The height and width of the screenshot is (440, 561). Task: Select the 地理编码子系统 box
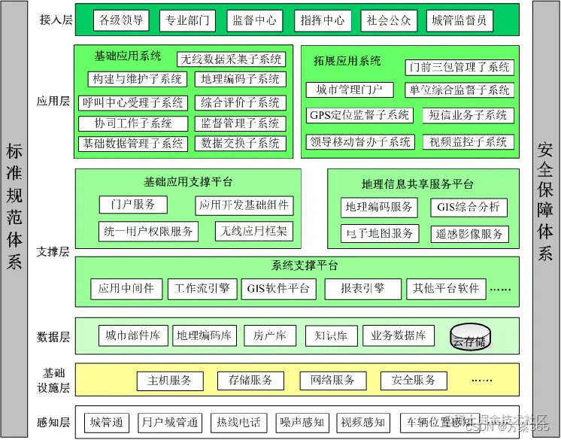[x=241, y=79]
